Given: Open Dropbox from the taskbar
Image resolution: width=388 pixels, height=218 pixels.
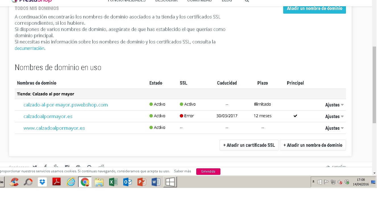Looking at the screenshot, I should coord(42,182).
